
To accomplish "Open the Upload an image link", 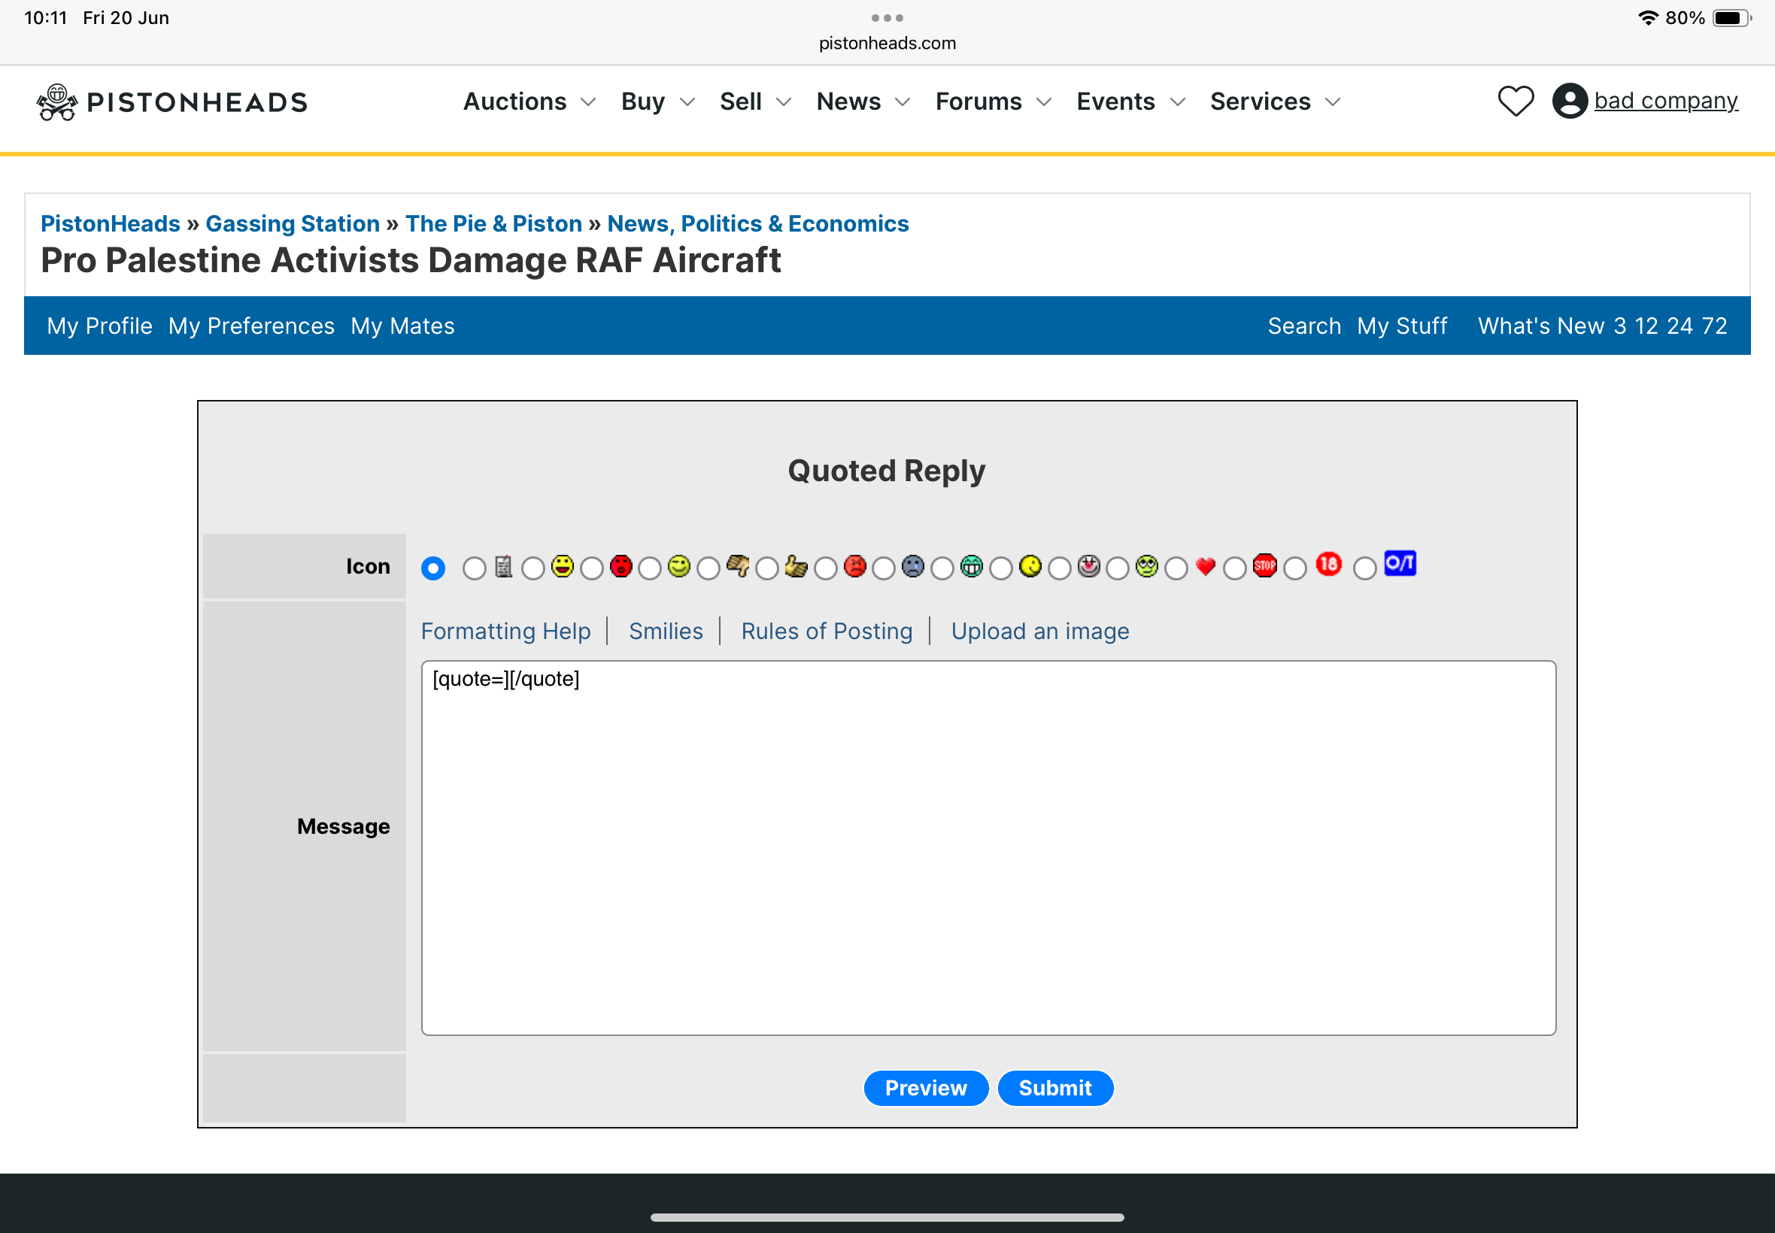I will click(1039, 632).
